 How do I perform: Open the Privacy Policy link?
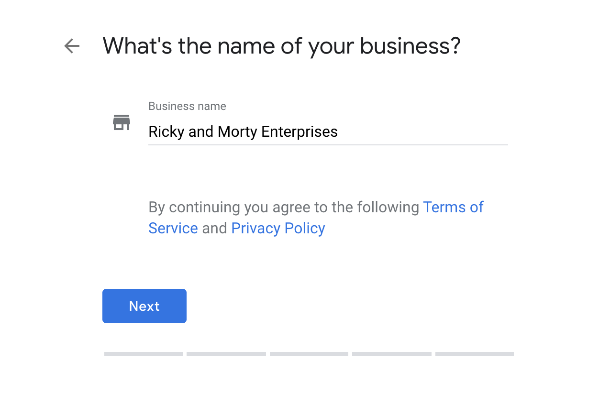278,228
